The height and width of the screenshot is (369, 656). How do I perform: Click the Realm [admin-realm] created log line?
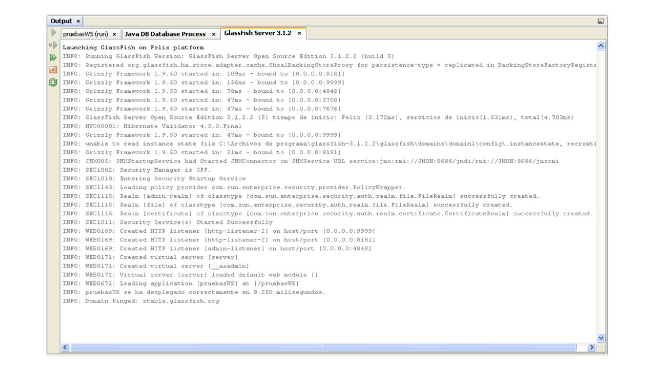point(301,196)
